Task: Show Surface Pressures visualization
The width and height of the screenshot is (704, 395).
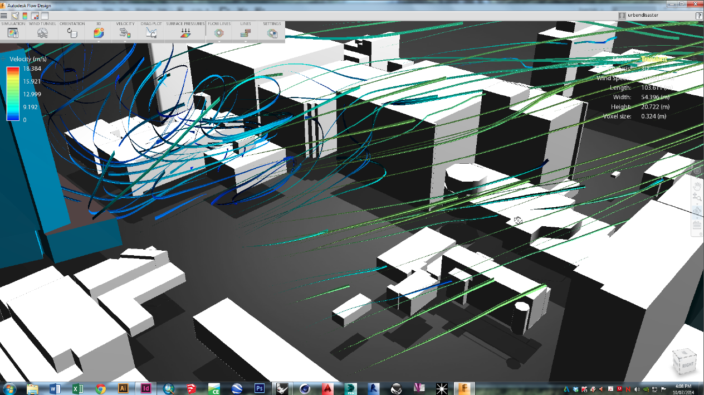Action: (185, 33)
